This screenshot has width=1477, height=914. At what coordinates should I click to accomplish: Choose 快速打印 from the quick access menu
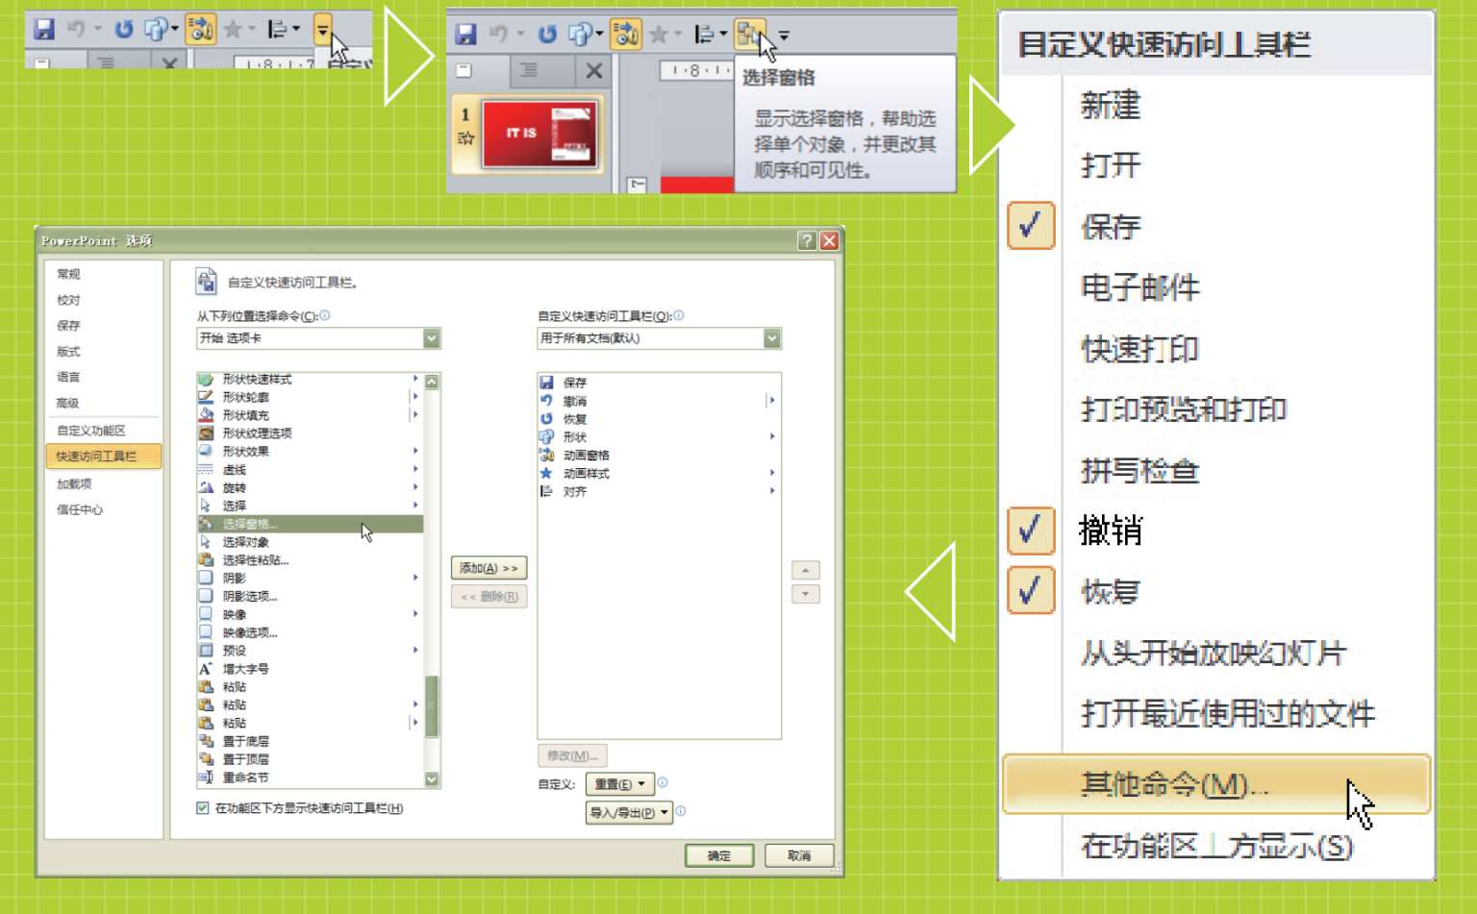(x=1140, y=349)
